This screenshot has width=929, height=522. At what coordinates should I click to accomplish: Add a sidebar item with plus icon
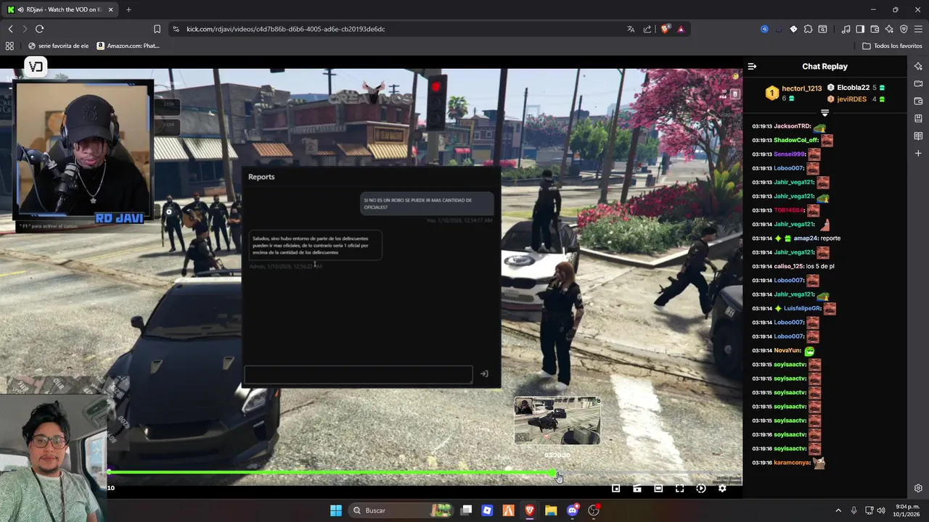tap(918, 153)
